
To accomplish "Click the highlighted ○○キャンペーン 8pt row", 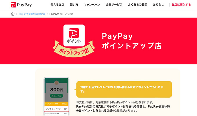I will pyautogui.click(x=56, y=109).
